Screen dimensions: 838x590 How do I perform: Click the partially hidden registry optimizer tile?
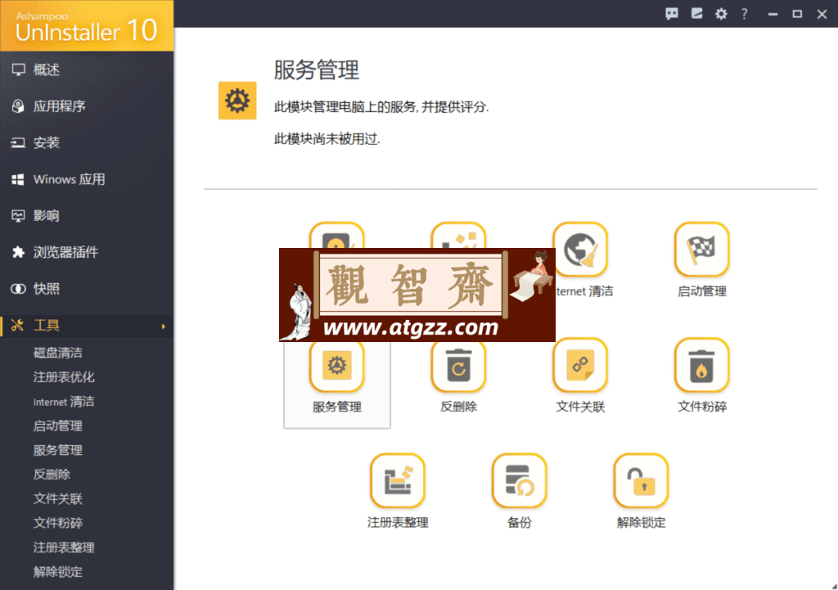[x=458, y=236]
